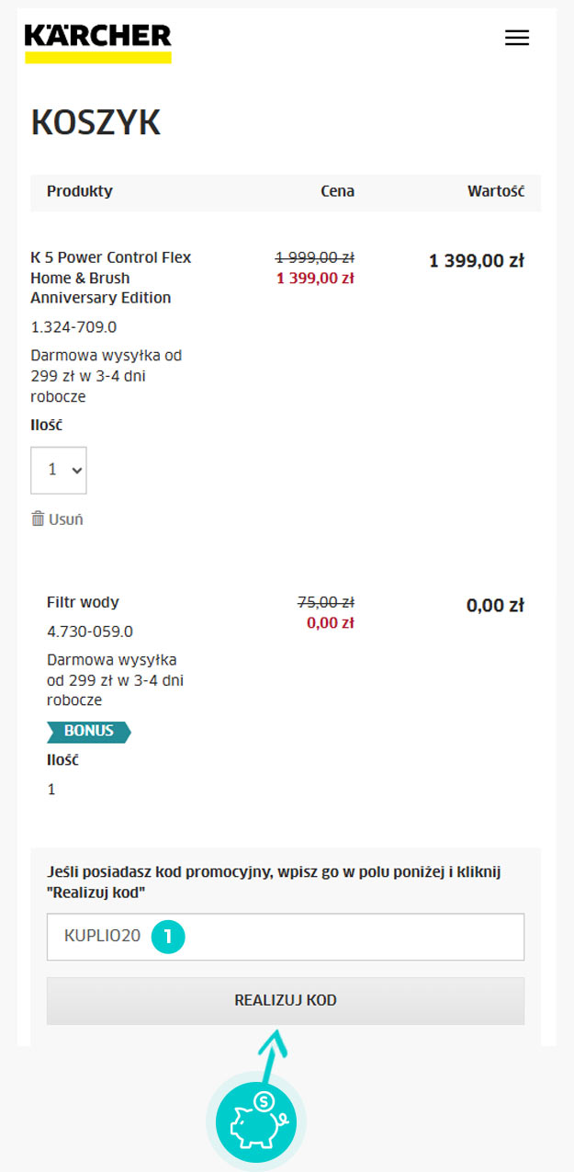574x1172 pixels.
Task: Focus the promo code input field
Action: click(x=286, y=937)
